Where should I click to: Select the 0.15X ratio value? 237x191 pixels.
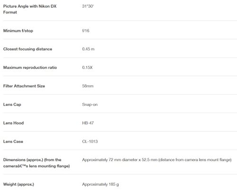tap(87, 67)
